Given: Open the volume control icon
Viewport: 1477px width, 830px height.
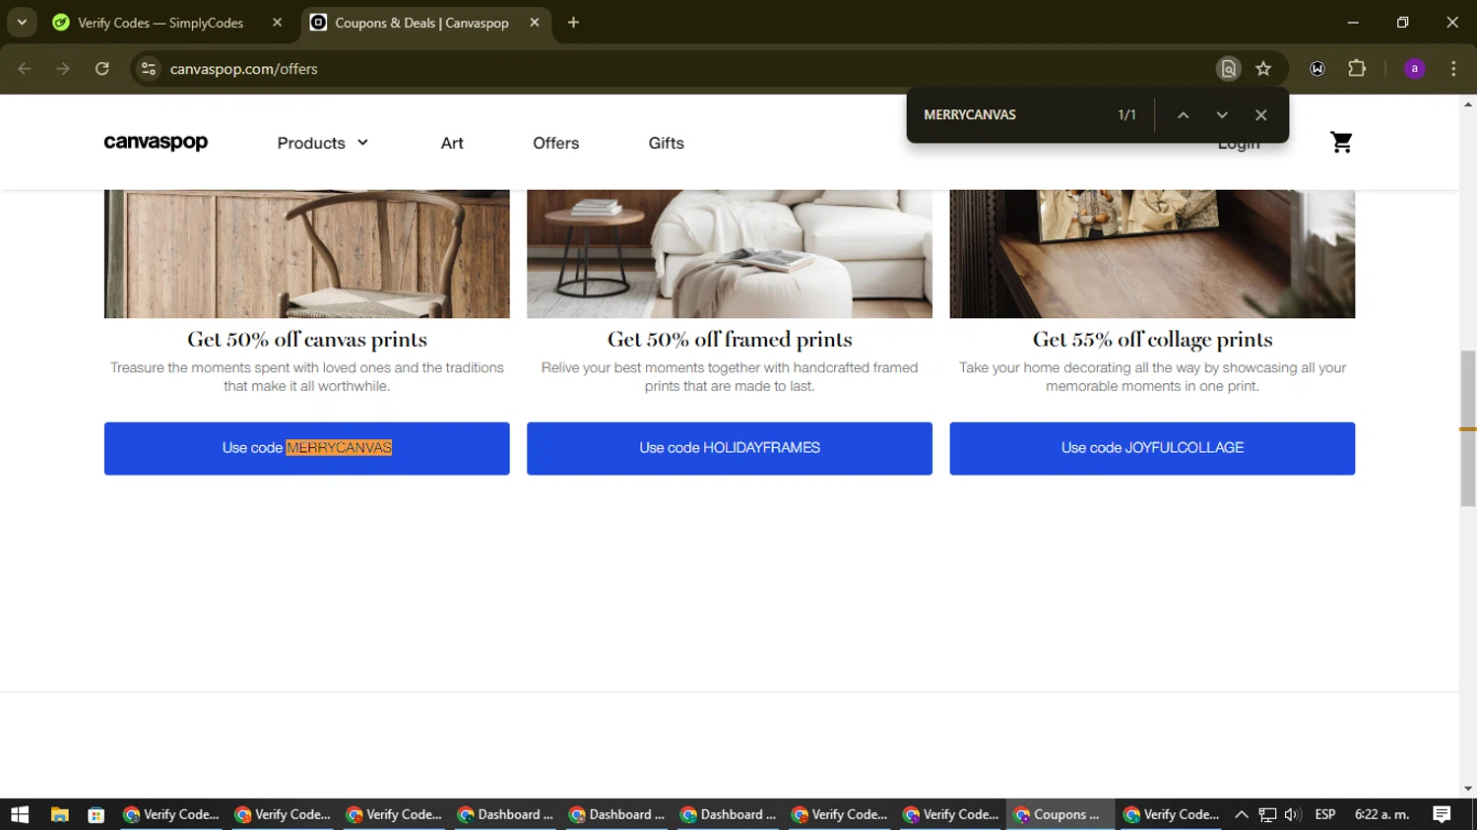Looking at the screenshot, I should click(x=1293, y=814).
